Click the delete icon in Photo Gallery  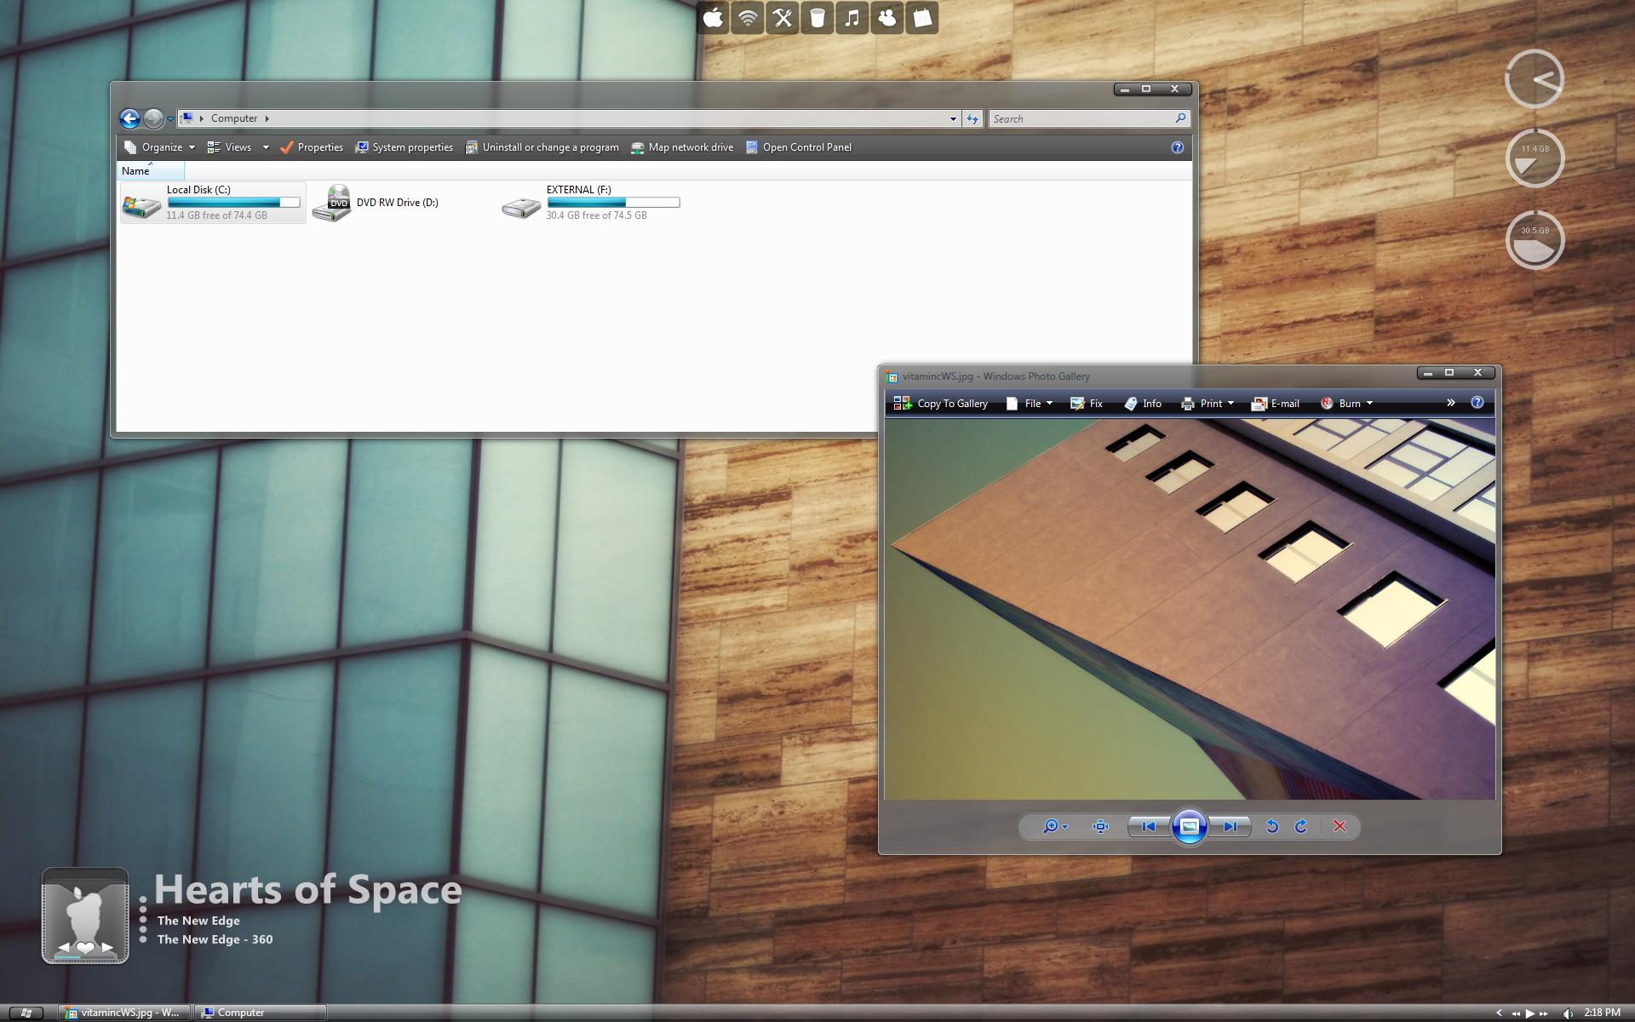pos(1339,825)
